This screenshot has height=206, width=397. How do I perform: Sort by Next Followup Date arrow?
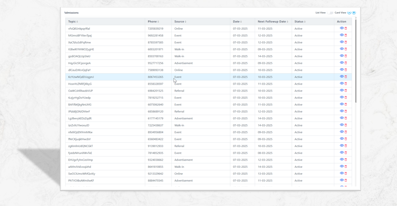287,22
